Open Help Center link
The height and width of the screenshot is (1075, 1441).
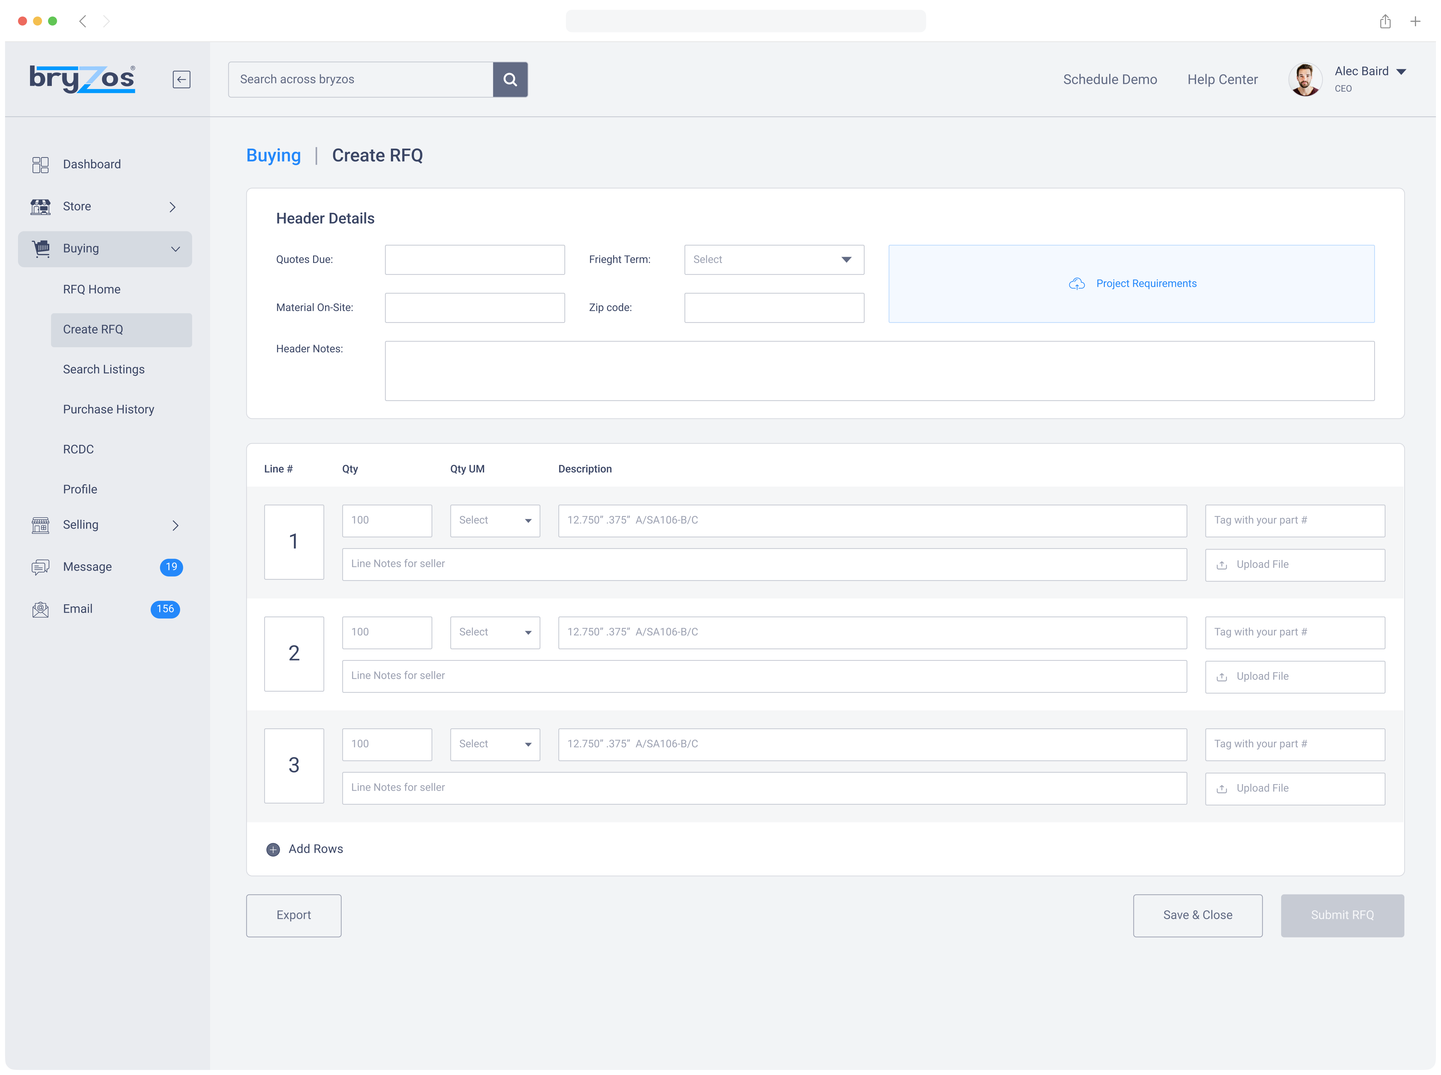tap(1222, 79)
